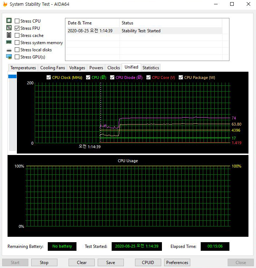Toggle CPU Clock (MHz) graph checkbox

(49, 77)
